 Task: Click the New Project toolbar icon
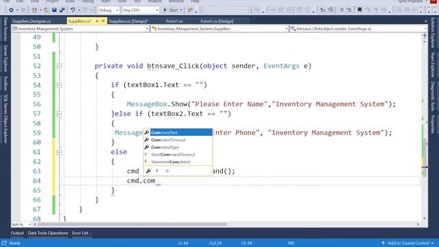tap(34, 10)
